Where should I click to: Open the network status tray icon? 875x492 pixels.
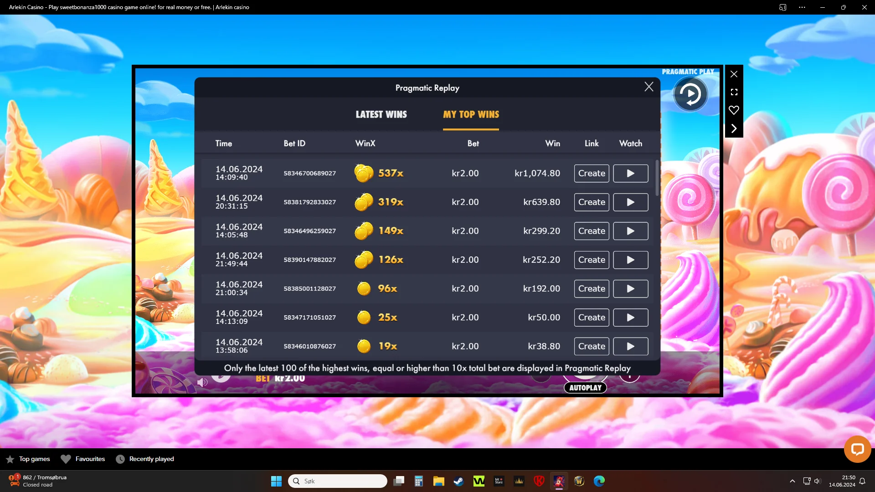click(x=807, y=481)
